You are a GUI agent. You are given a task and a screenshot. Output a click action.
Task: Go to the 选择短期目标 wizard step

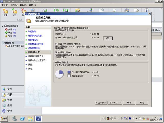click(x=34, y=48)
